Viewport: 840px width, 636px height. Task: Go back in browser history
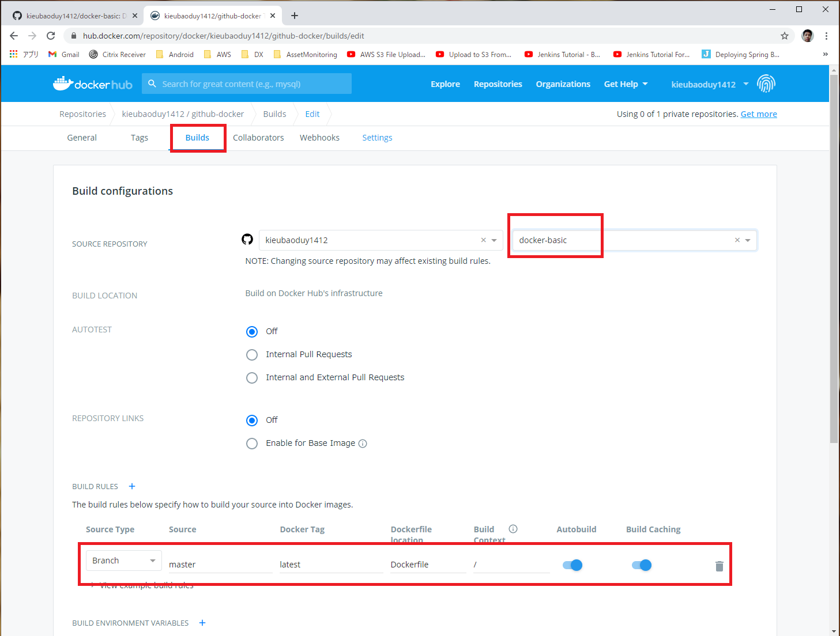pyautogui.click(x=14, y=36)
